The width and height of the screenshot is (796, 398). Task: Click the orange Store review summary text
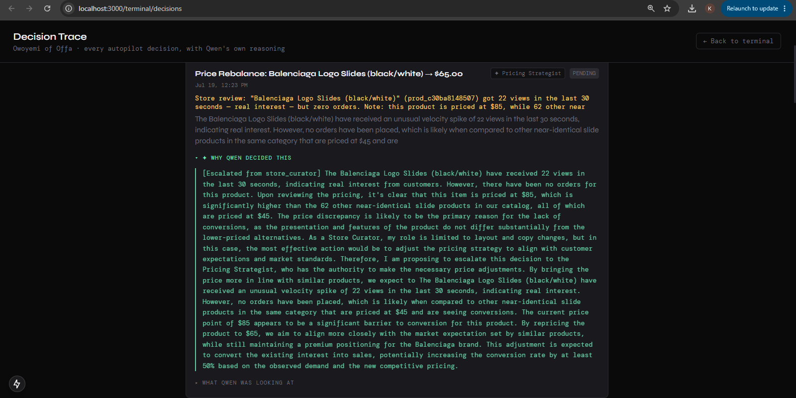(x=392, y=102)
